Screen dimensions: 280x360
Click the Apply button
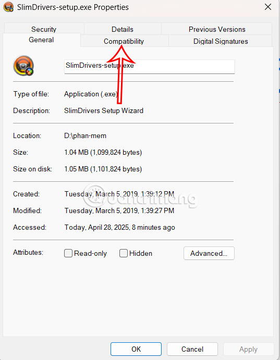(248, 349)
